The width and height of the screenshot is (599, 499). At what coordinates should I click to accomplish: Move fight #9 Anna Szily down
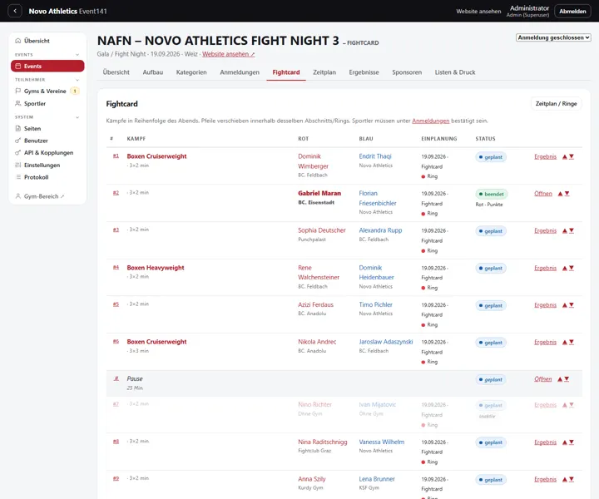572,480
